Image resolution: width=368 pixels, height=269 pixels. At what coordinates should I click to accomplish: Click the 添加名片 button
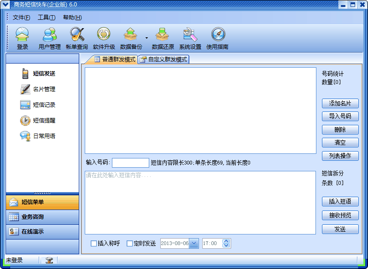click(340, 103)
